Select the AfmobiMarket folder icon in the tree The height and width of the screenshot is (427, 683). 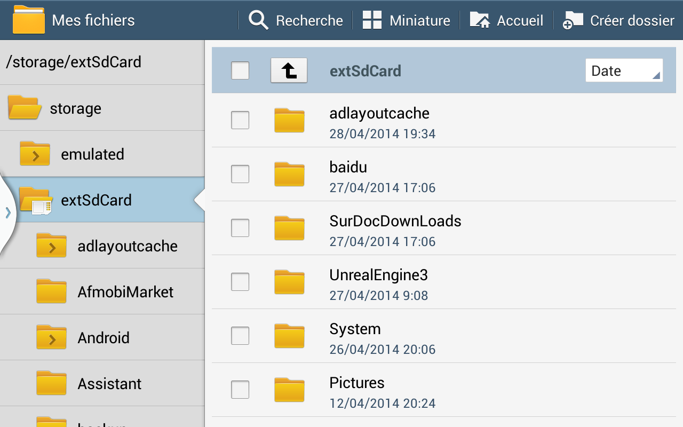coord(51,291)
